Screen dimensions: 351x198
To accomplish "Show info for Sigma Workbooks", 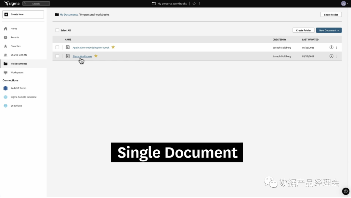I will click(331, 56).
